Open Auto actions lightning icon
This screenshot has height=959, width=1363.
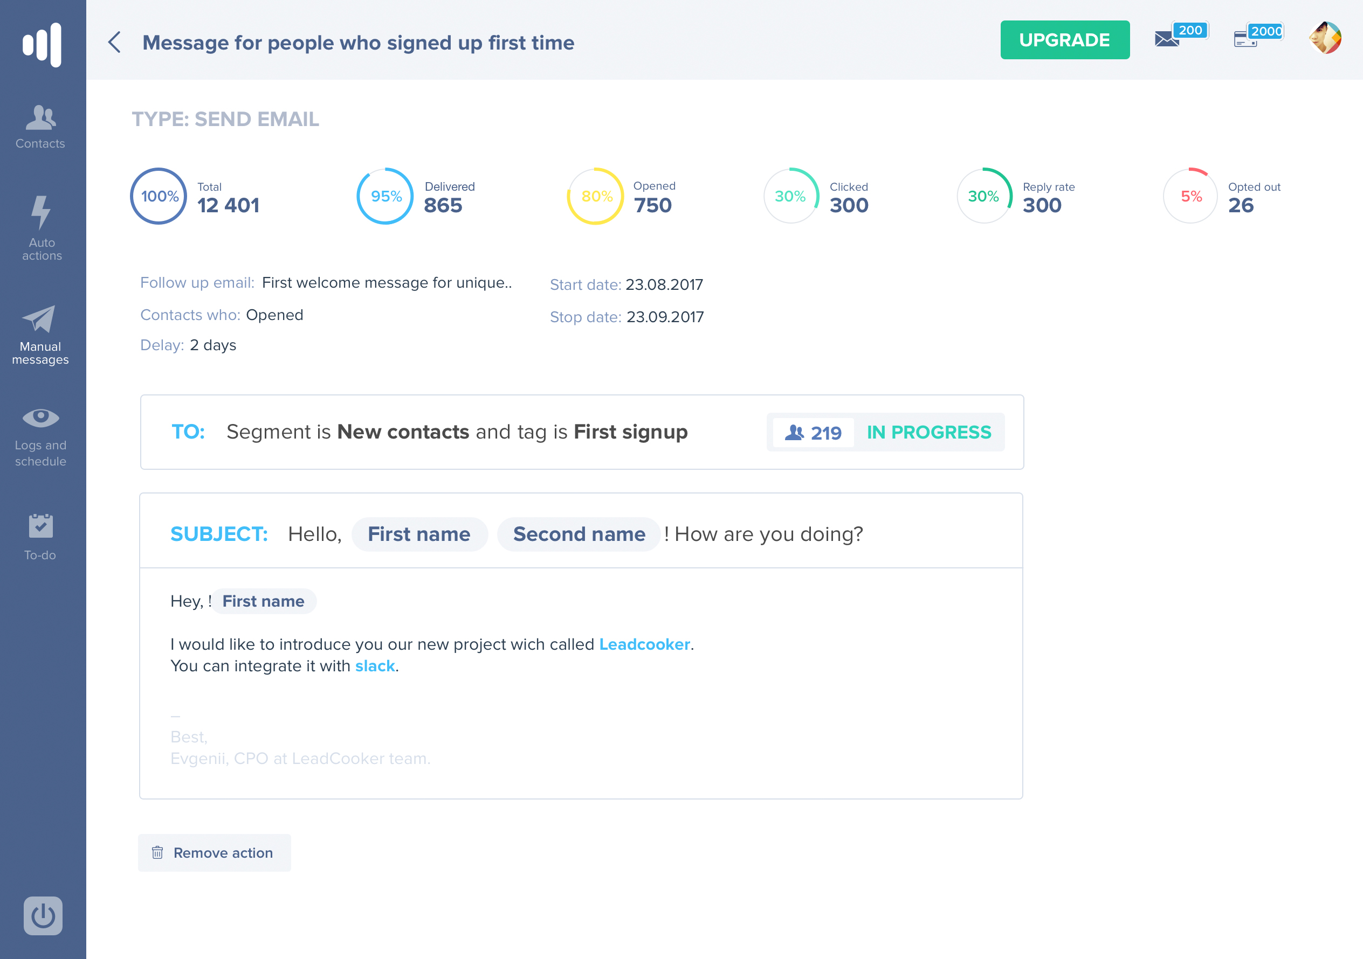coord(41,228)
